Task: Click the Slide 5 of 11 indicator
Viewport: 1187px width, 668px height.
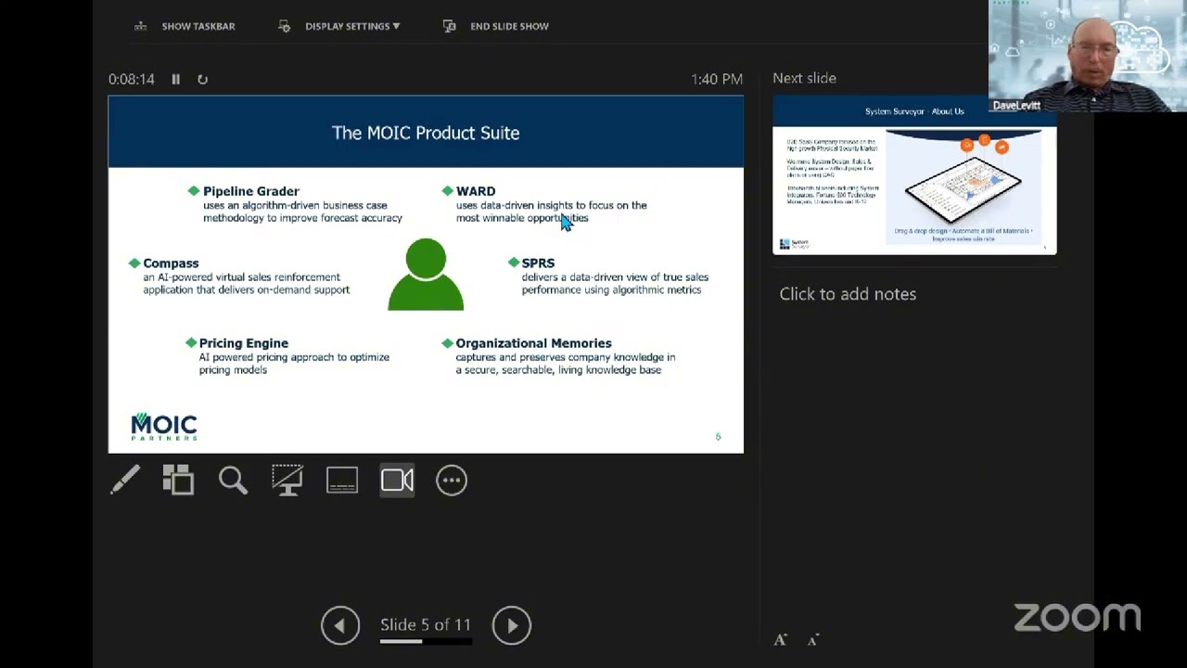Action: (x=426, y=624)
